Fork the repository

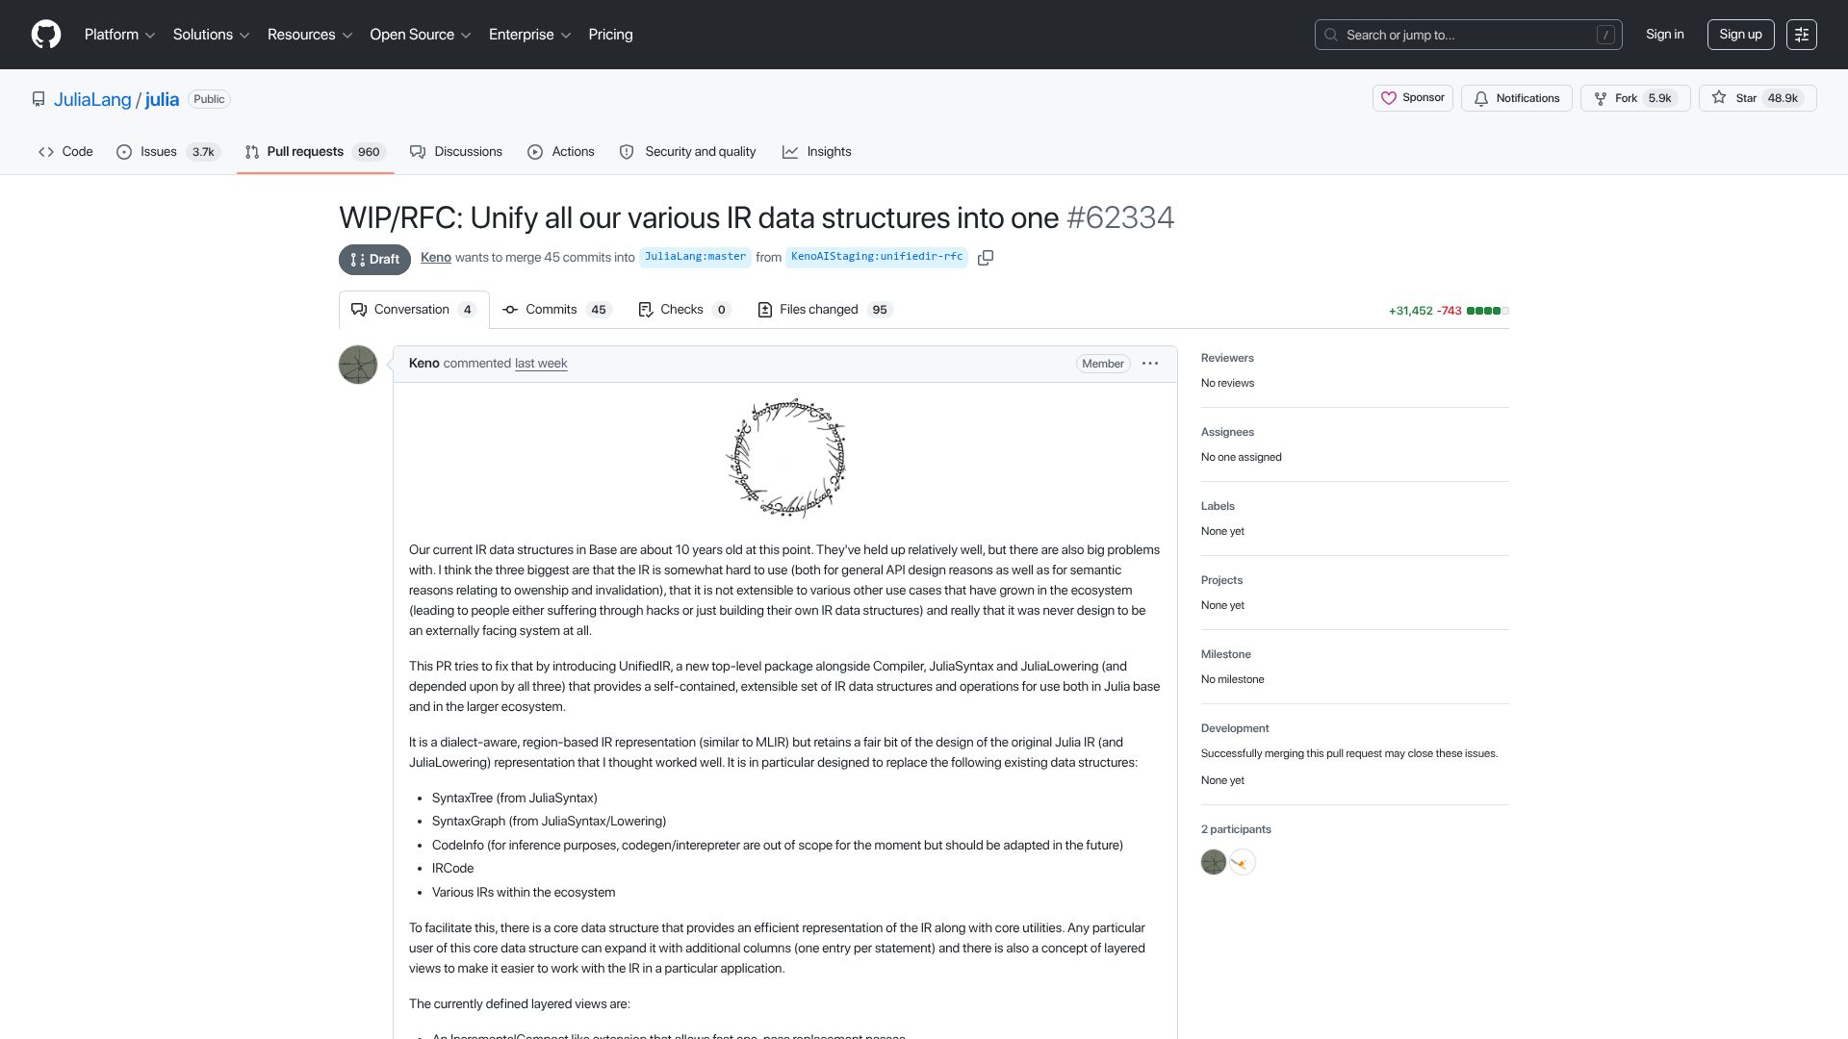1635,98
